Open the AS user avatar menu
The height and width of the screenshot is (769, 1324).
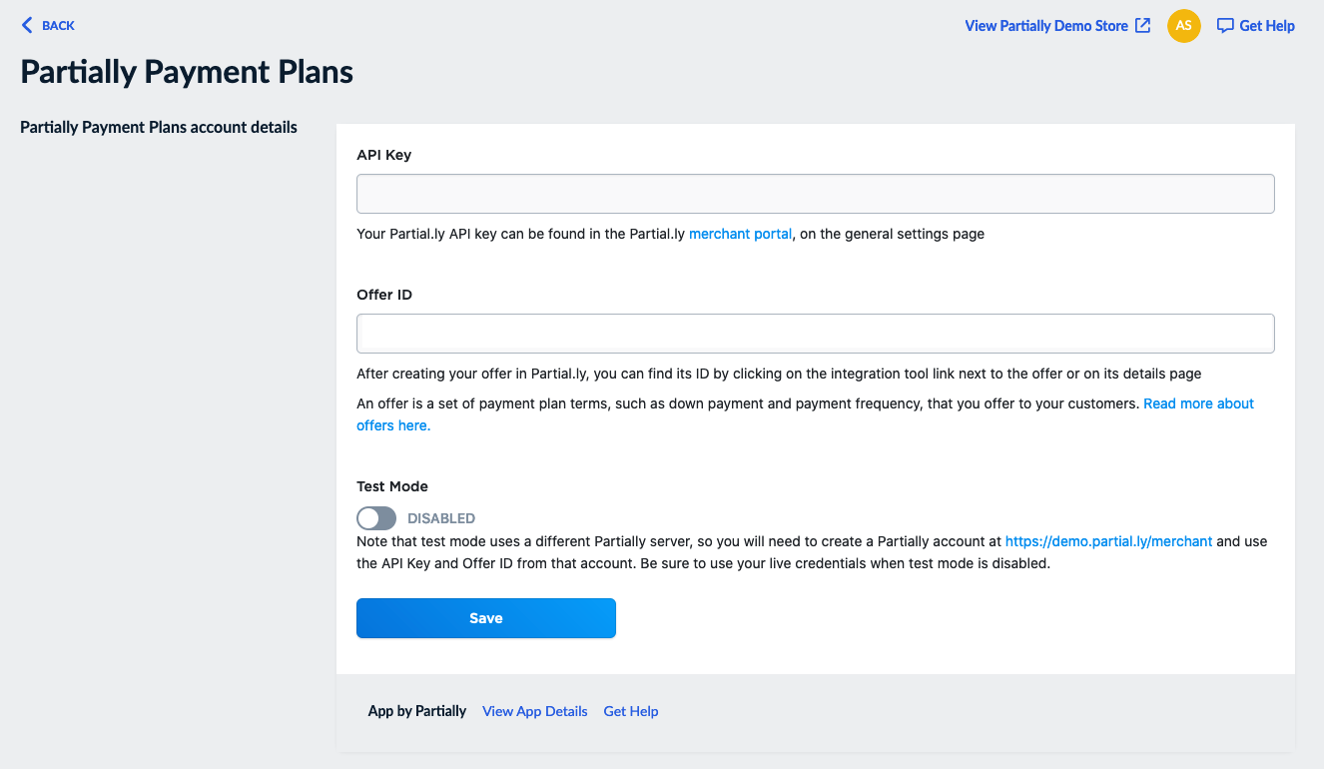(1183, 26)
